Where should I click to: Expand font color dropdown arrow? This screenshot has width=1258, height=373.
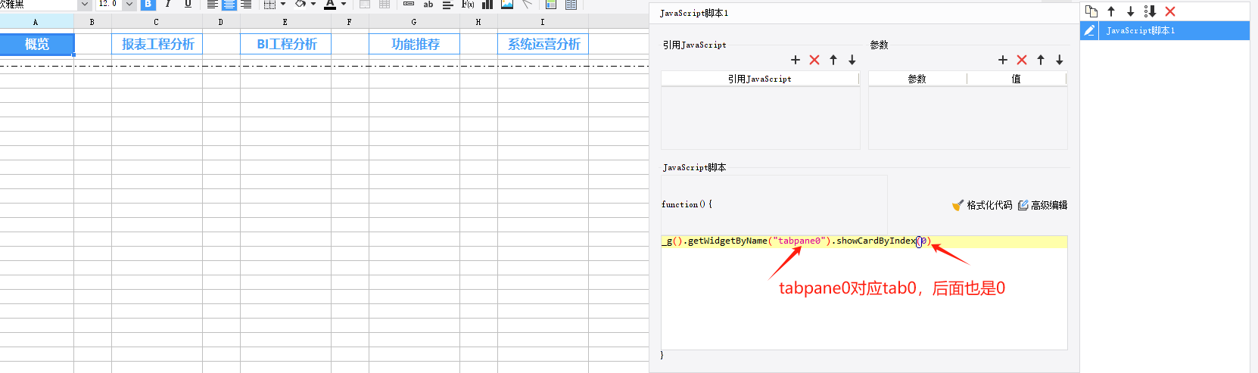[x=344, y=4]
